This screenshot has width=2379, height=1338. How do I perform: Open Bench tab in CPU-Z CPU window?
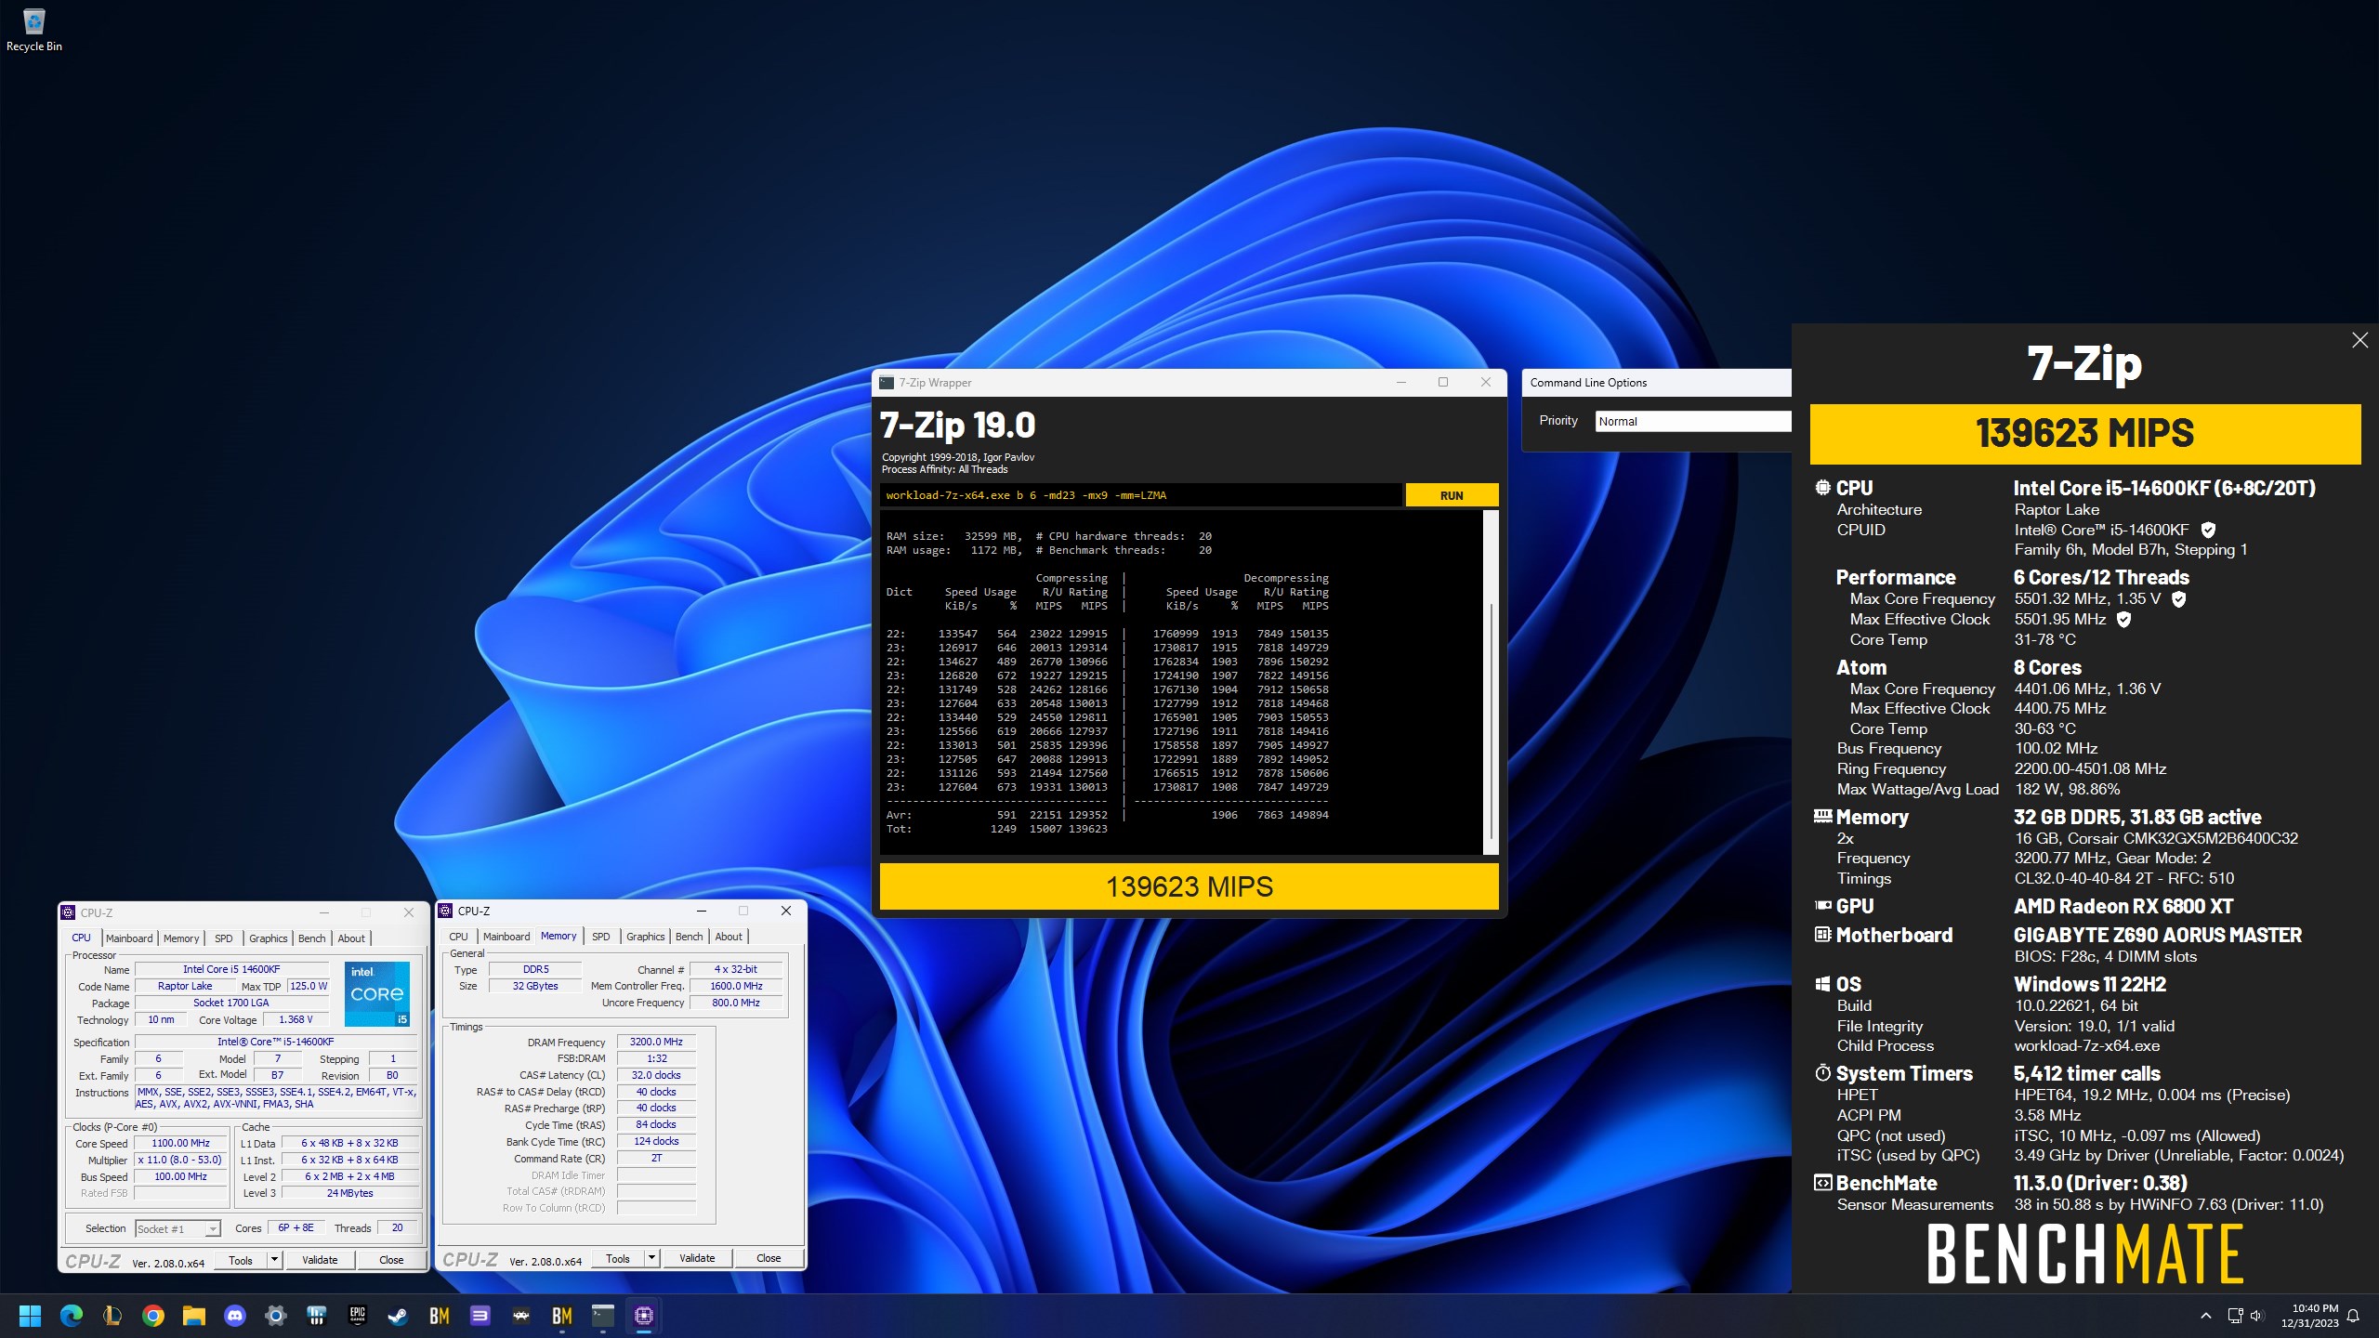click(x=312, y=938)
